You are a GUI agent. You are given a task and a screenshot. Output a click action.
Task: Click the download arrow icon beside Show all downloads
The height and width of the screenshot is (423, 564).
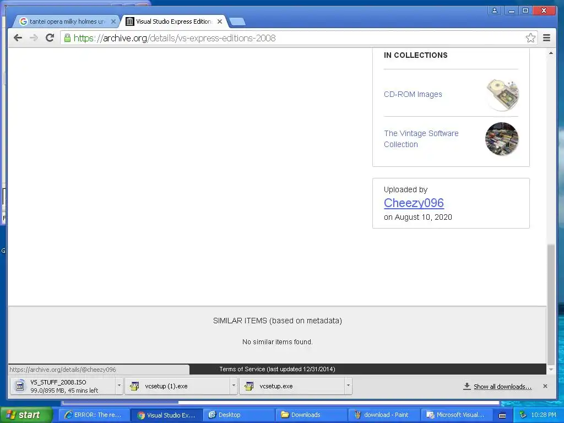(467, 386)
